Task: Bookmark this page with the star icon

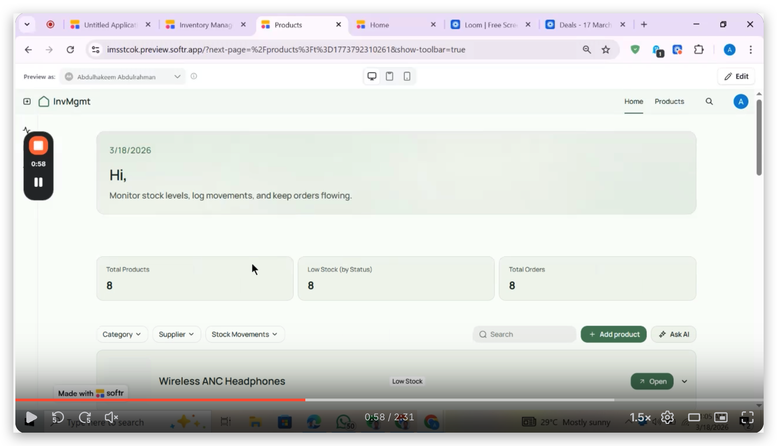Action: 606,50
